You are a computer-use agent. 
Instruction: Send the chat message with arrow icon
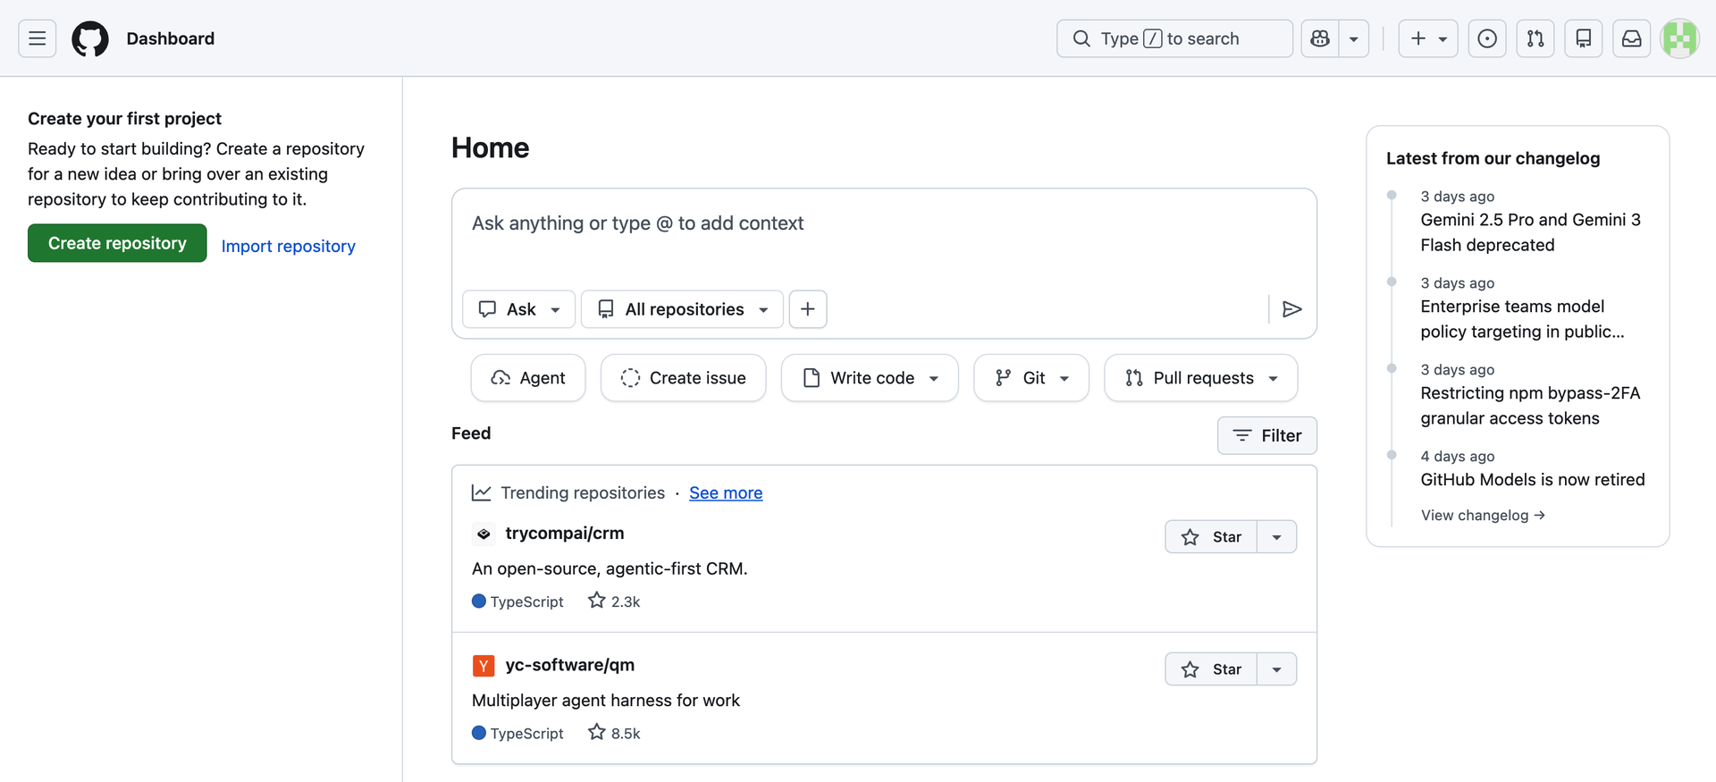point(1291,309)
